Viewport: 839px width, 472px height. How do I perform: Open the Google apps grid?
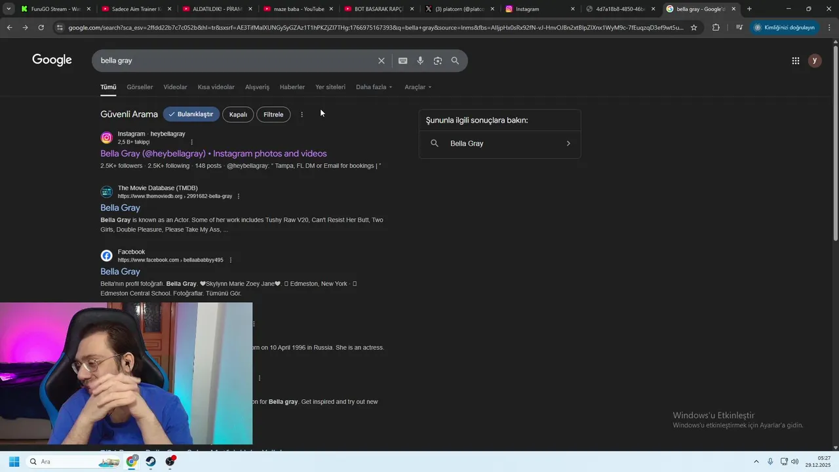point(796,60)
